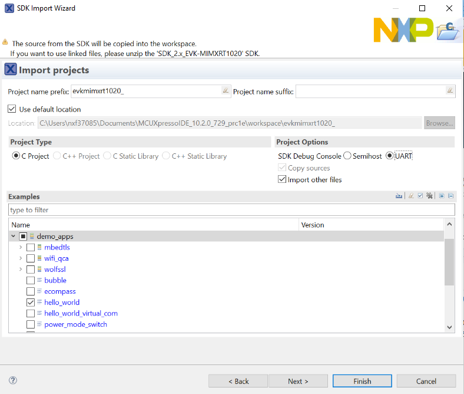
Task: Click the Version column header
Action: [x=371, y=225]
